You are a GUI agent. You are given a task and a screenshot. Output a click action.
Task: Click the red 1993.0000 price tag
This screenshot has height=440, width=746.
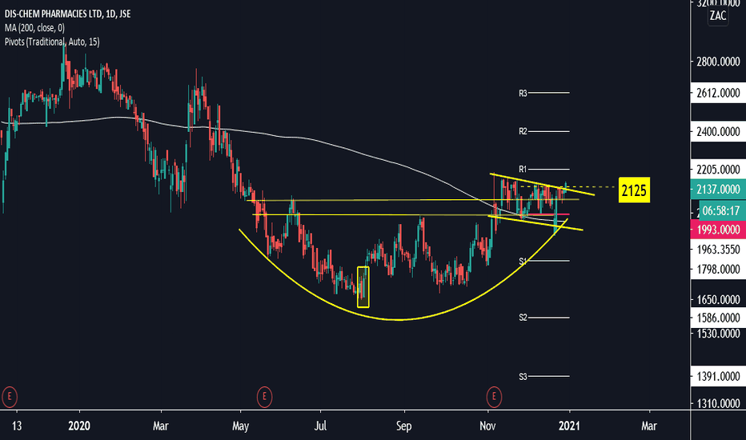click(718, 230)
